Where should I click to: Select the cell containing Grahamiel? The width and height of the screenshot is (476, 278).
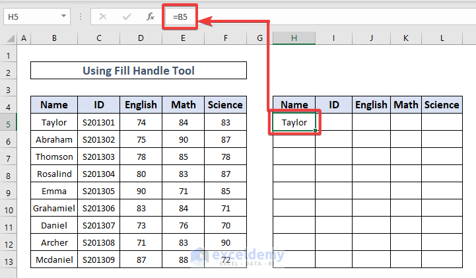54,208
